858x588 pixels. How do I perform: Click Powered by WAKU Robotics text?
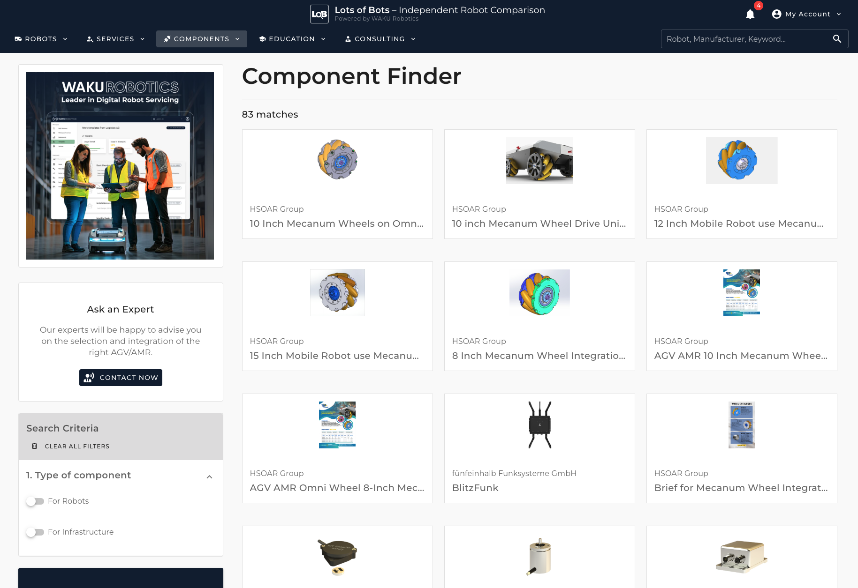point(376,19)
